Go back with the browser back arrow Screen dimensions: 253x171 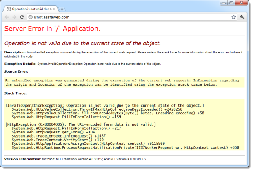[x=7, y=17]
